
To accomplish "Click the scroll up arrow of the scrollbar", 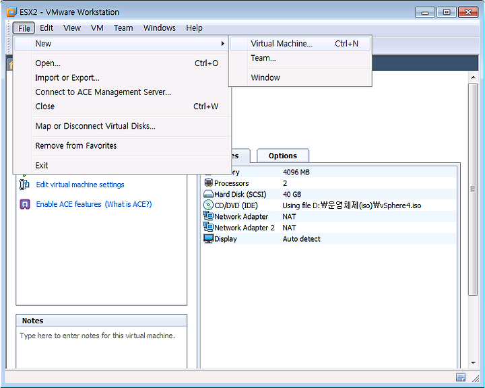I will coord(474,77).
